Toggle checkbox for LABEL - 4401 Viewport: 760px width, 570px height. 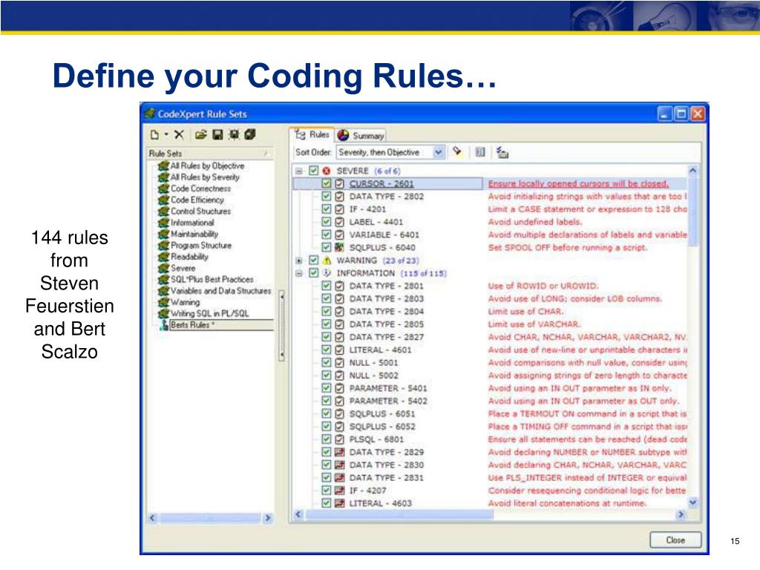pos(327,222)
